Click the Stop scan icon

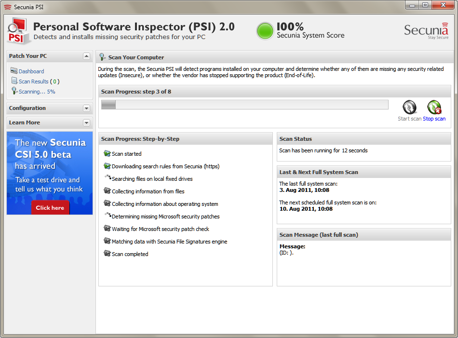click(434, 107)
